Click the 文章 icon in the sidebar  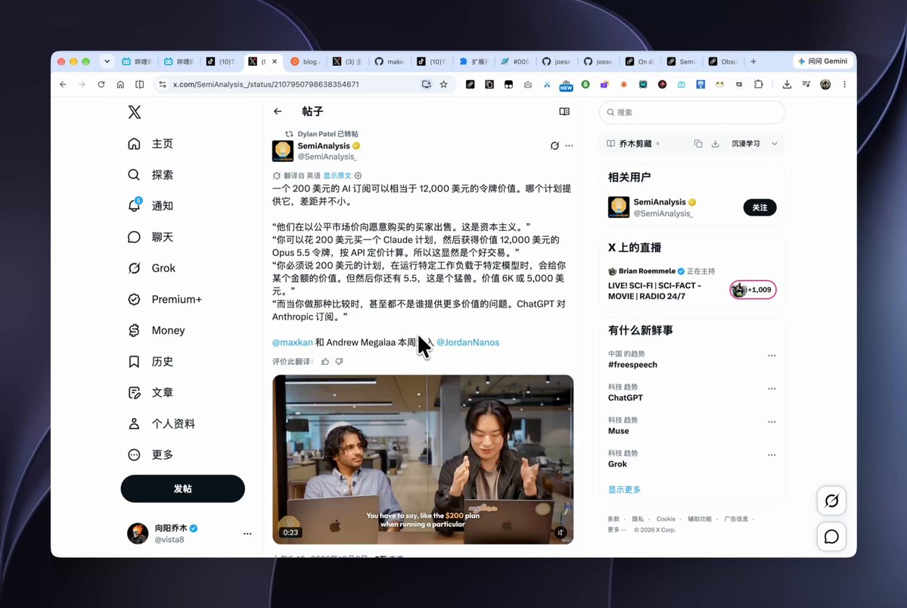click(134, 393)
